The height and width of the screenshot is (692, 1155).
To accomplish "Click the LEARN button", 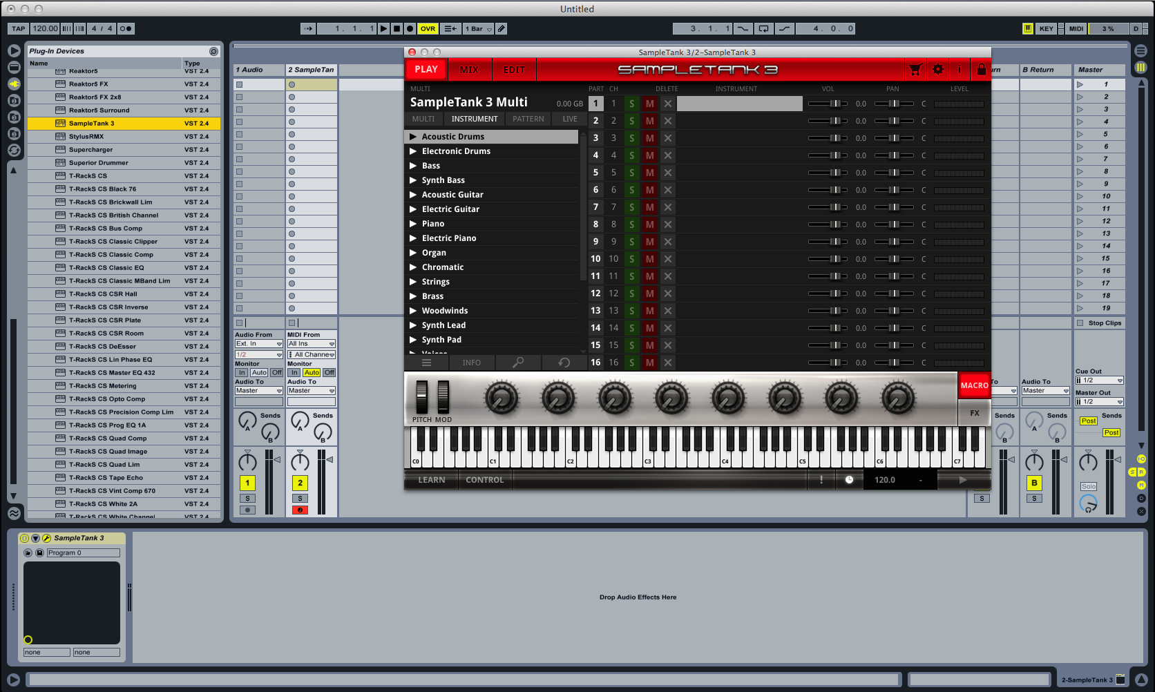I will coord(432,480).
